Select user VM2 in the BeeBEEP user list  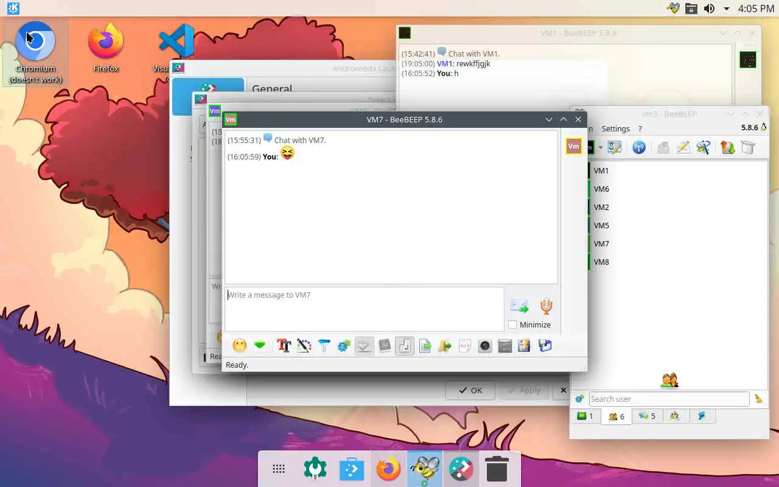677,207
